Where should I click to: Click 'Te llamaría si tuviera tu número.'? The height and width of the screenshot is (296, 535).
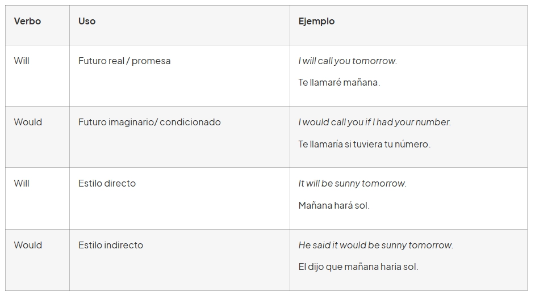point(364,144)
